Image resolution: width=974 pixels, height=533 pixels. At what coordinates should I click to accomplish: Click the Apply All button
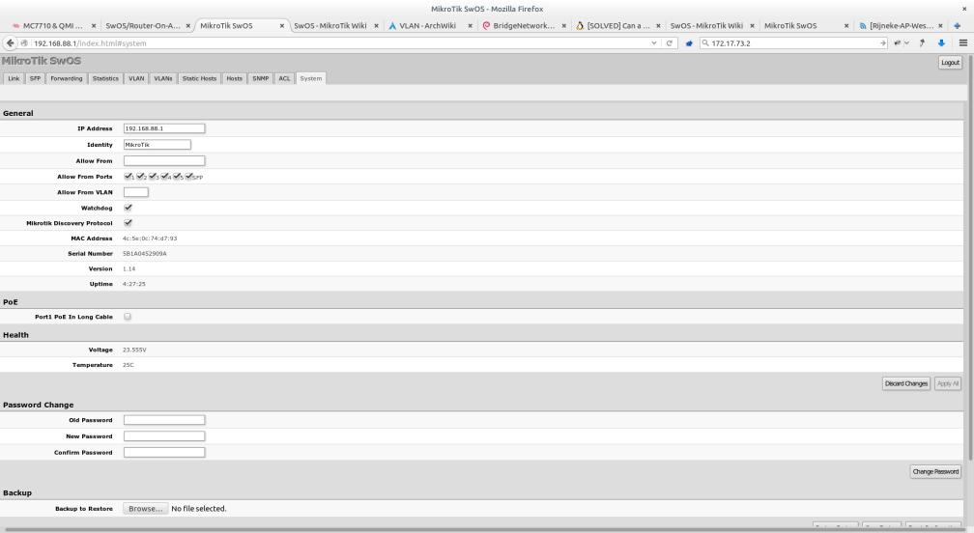(947, 383)
